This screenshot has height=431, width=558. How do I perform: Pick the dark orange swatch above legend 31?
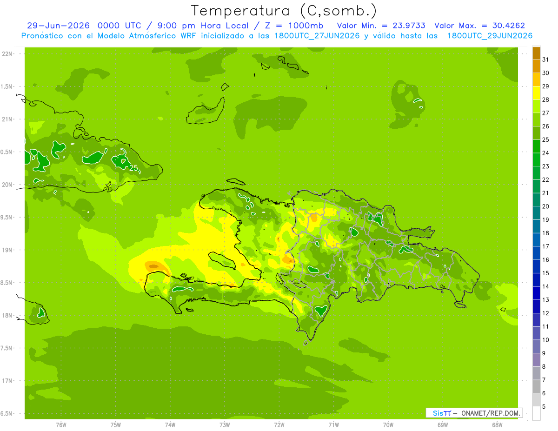(x=536, y=53)
